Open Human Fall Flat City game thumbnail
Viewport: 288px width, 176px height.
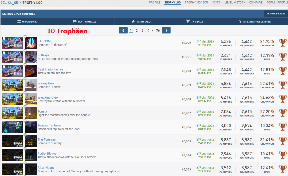[12, 127]
